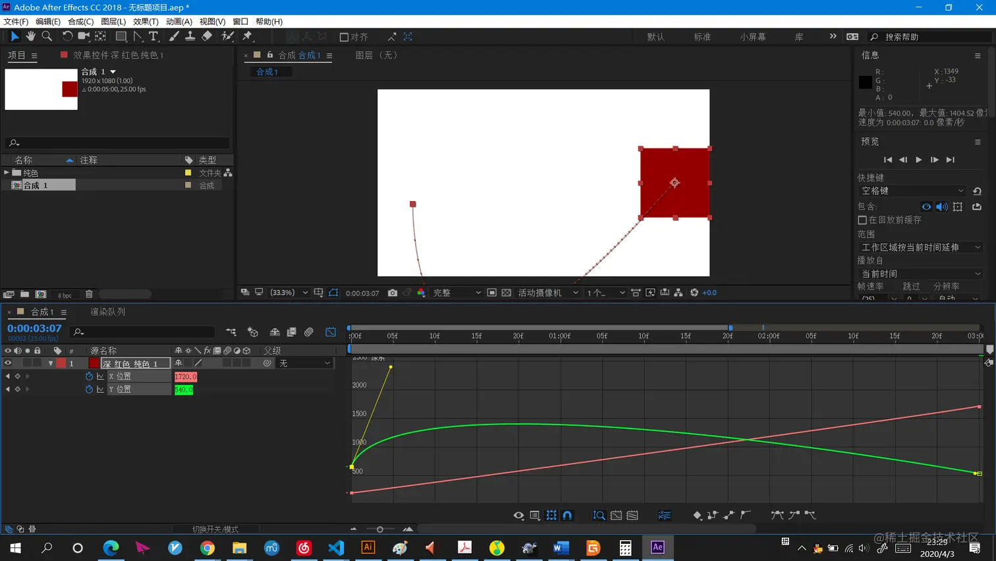This screenshot has height=561, width=996.
Task: Show more workspaces with the chevron
Action: [833, 36]
